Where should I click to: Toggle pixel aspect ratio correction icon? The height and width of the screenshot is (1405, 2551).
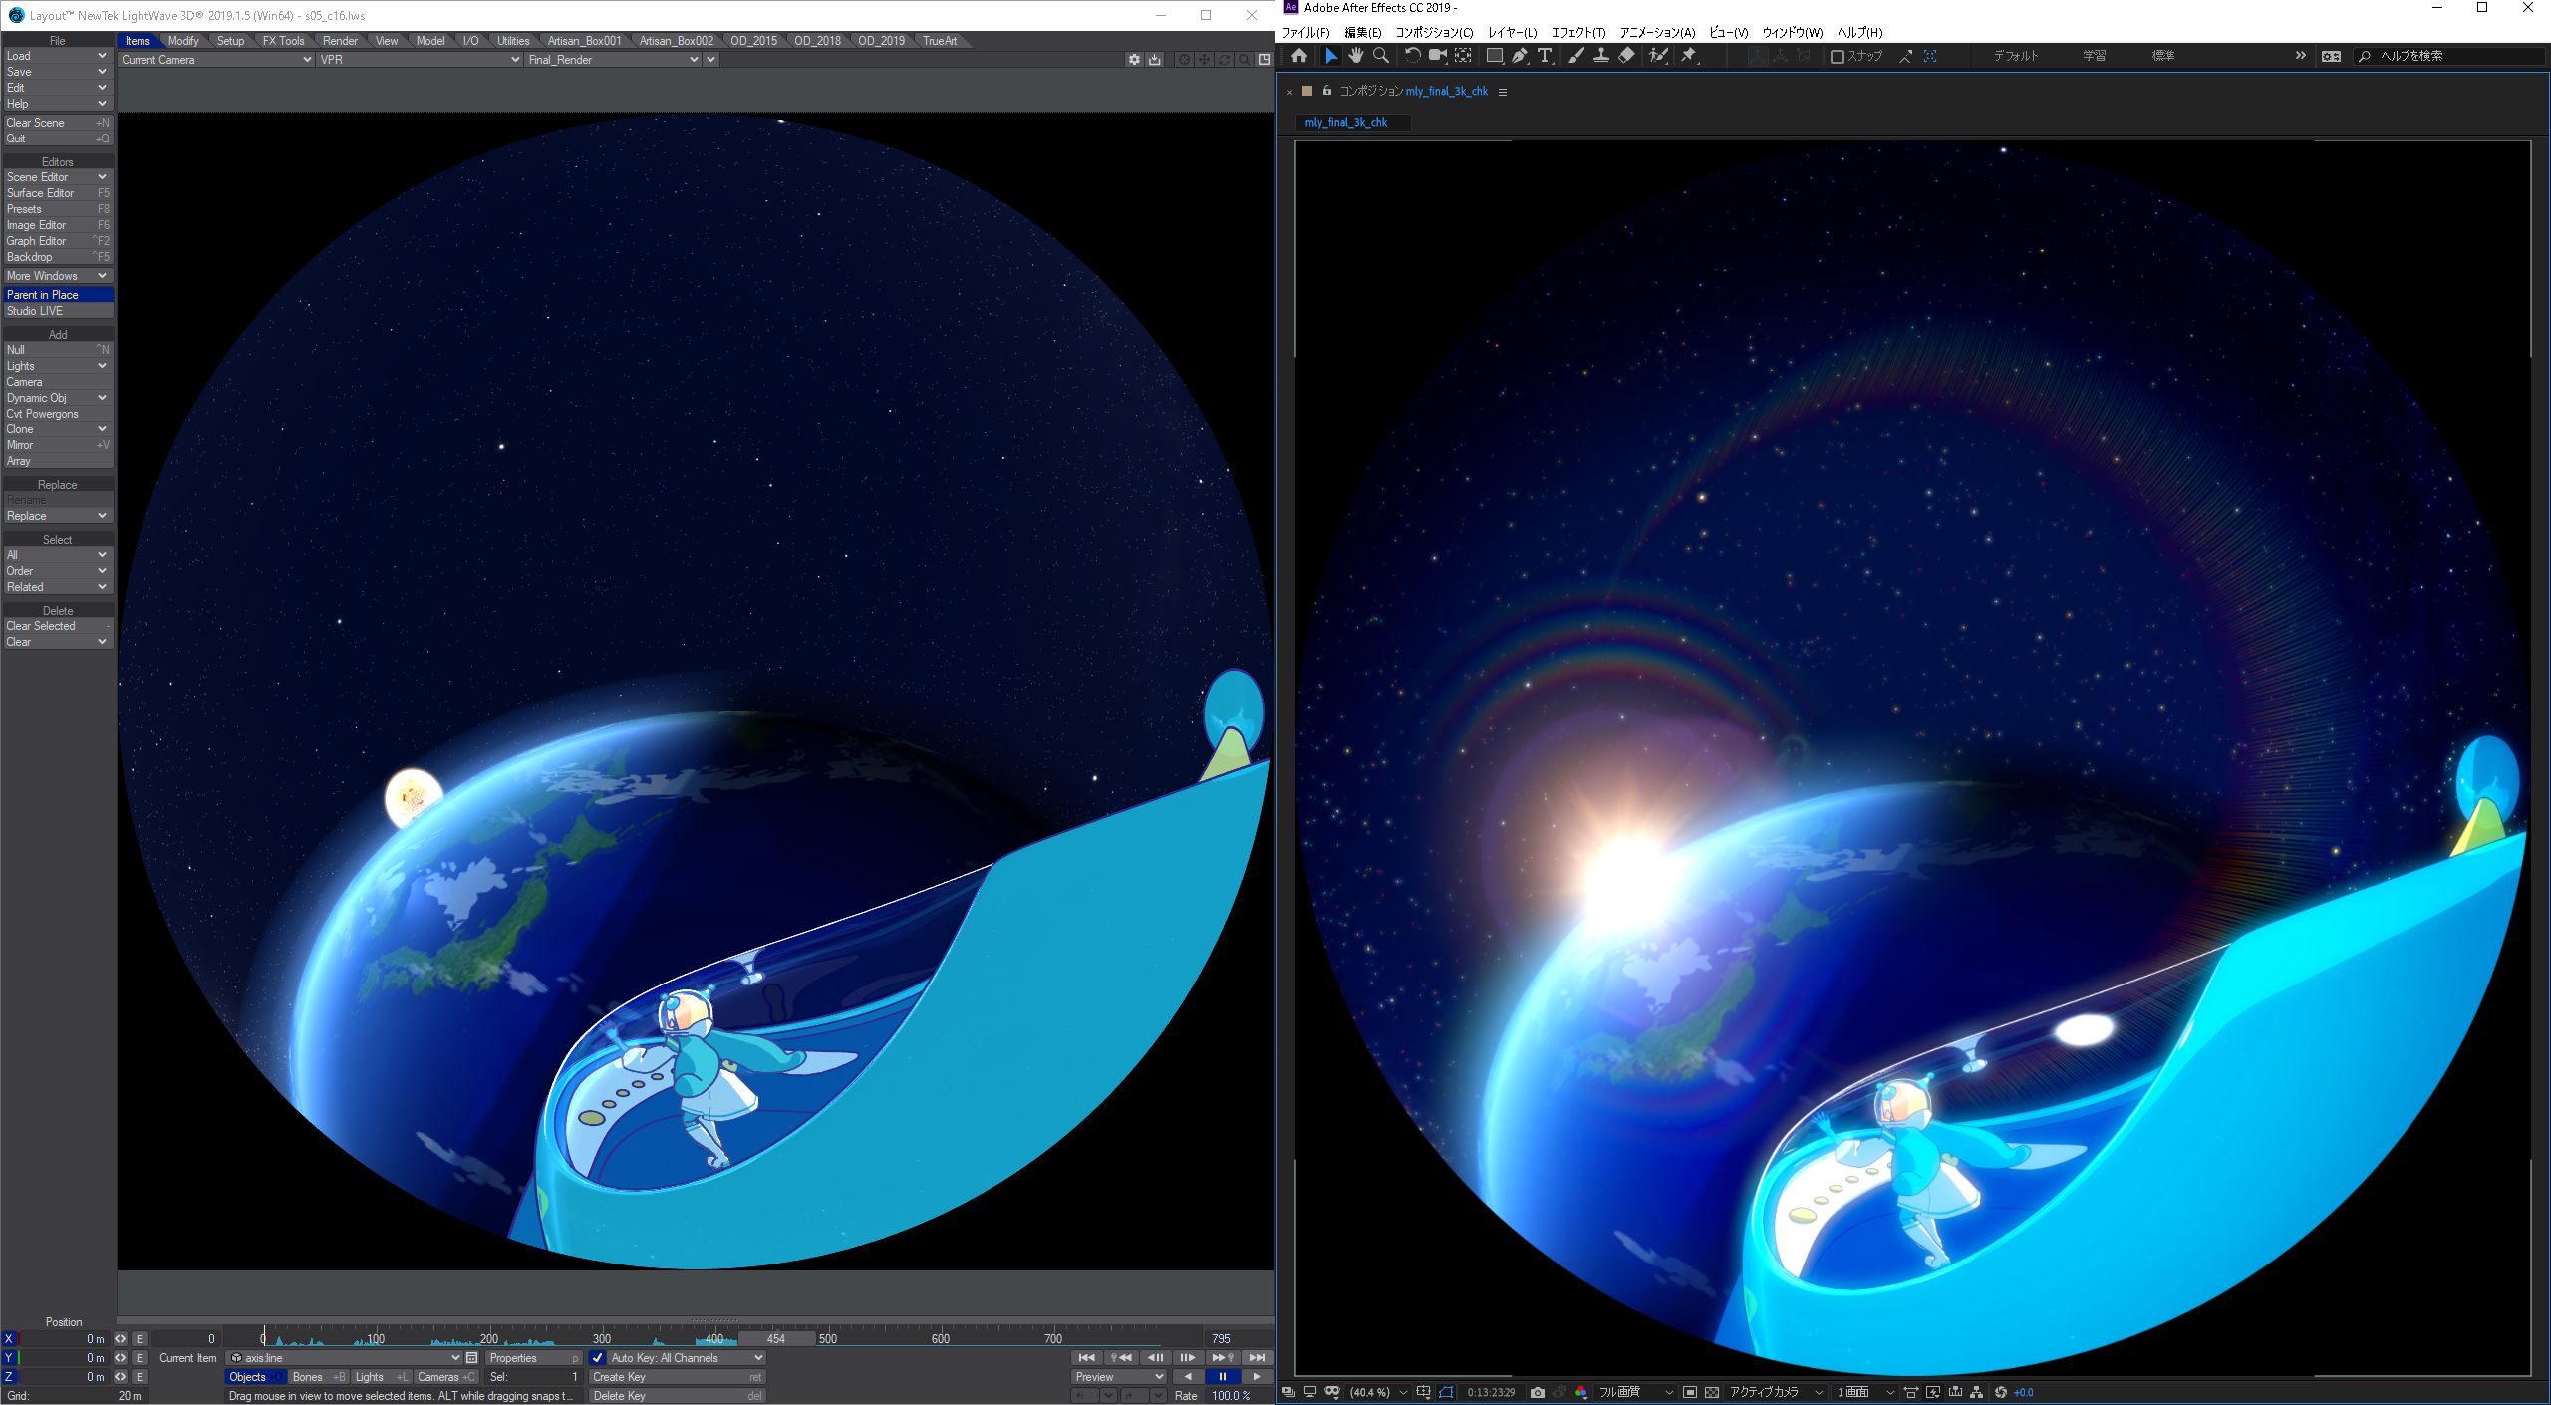[1911, 1392]
